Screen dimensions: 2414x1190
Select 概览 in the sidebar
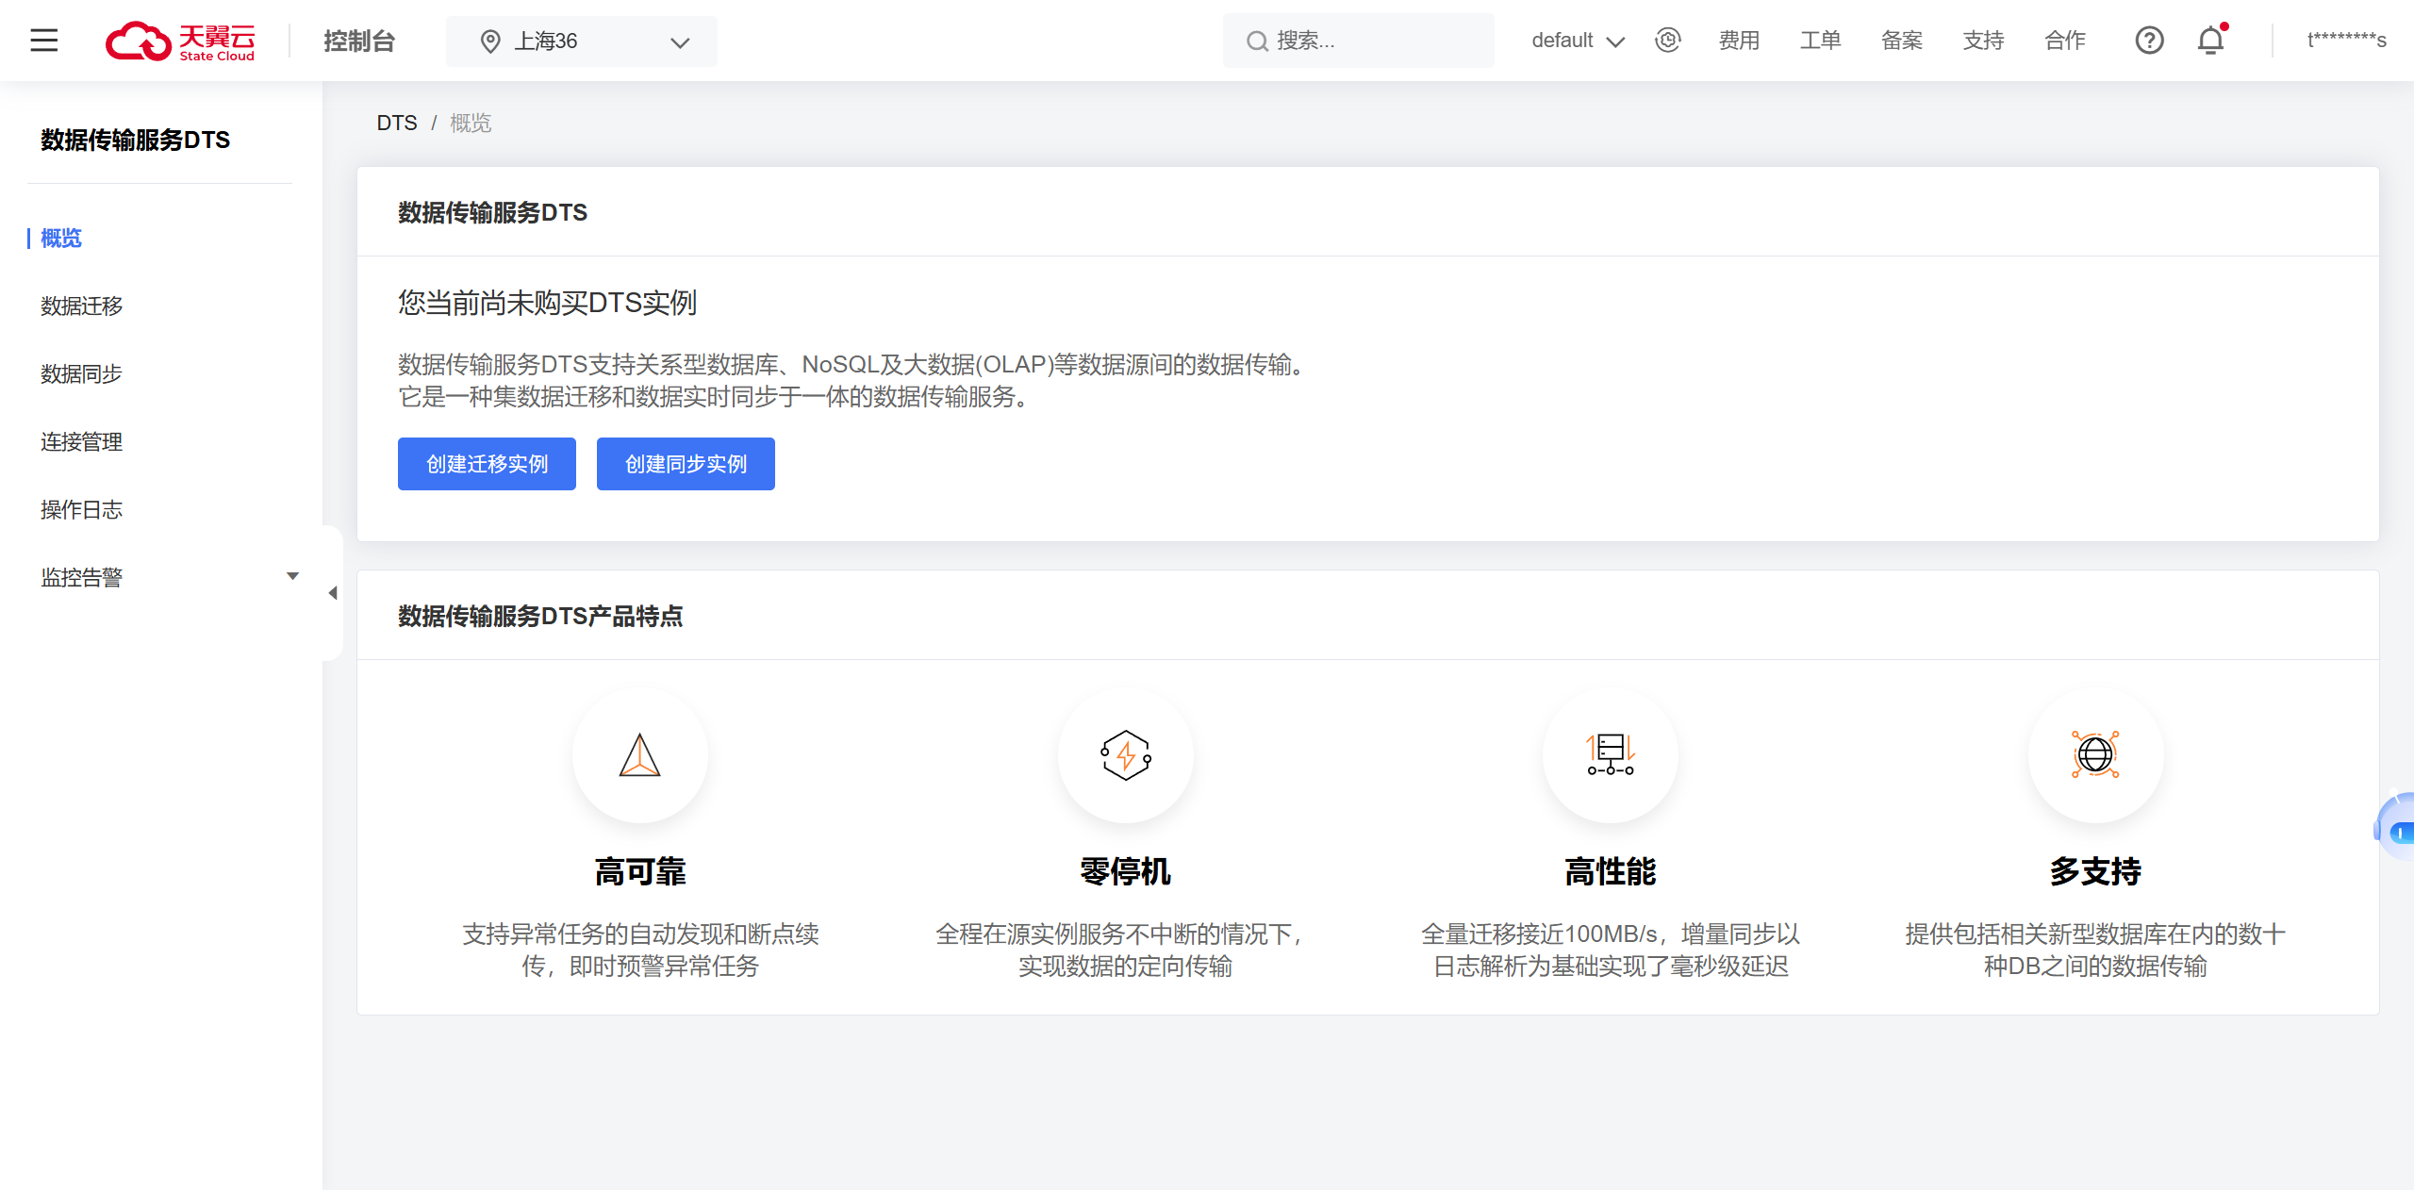pos(61,239)
